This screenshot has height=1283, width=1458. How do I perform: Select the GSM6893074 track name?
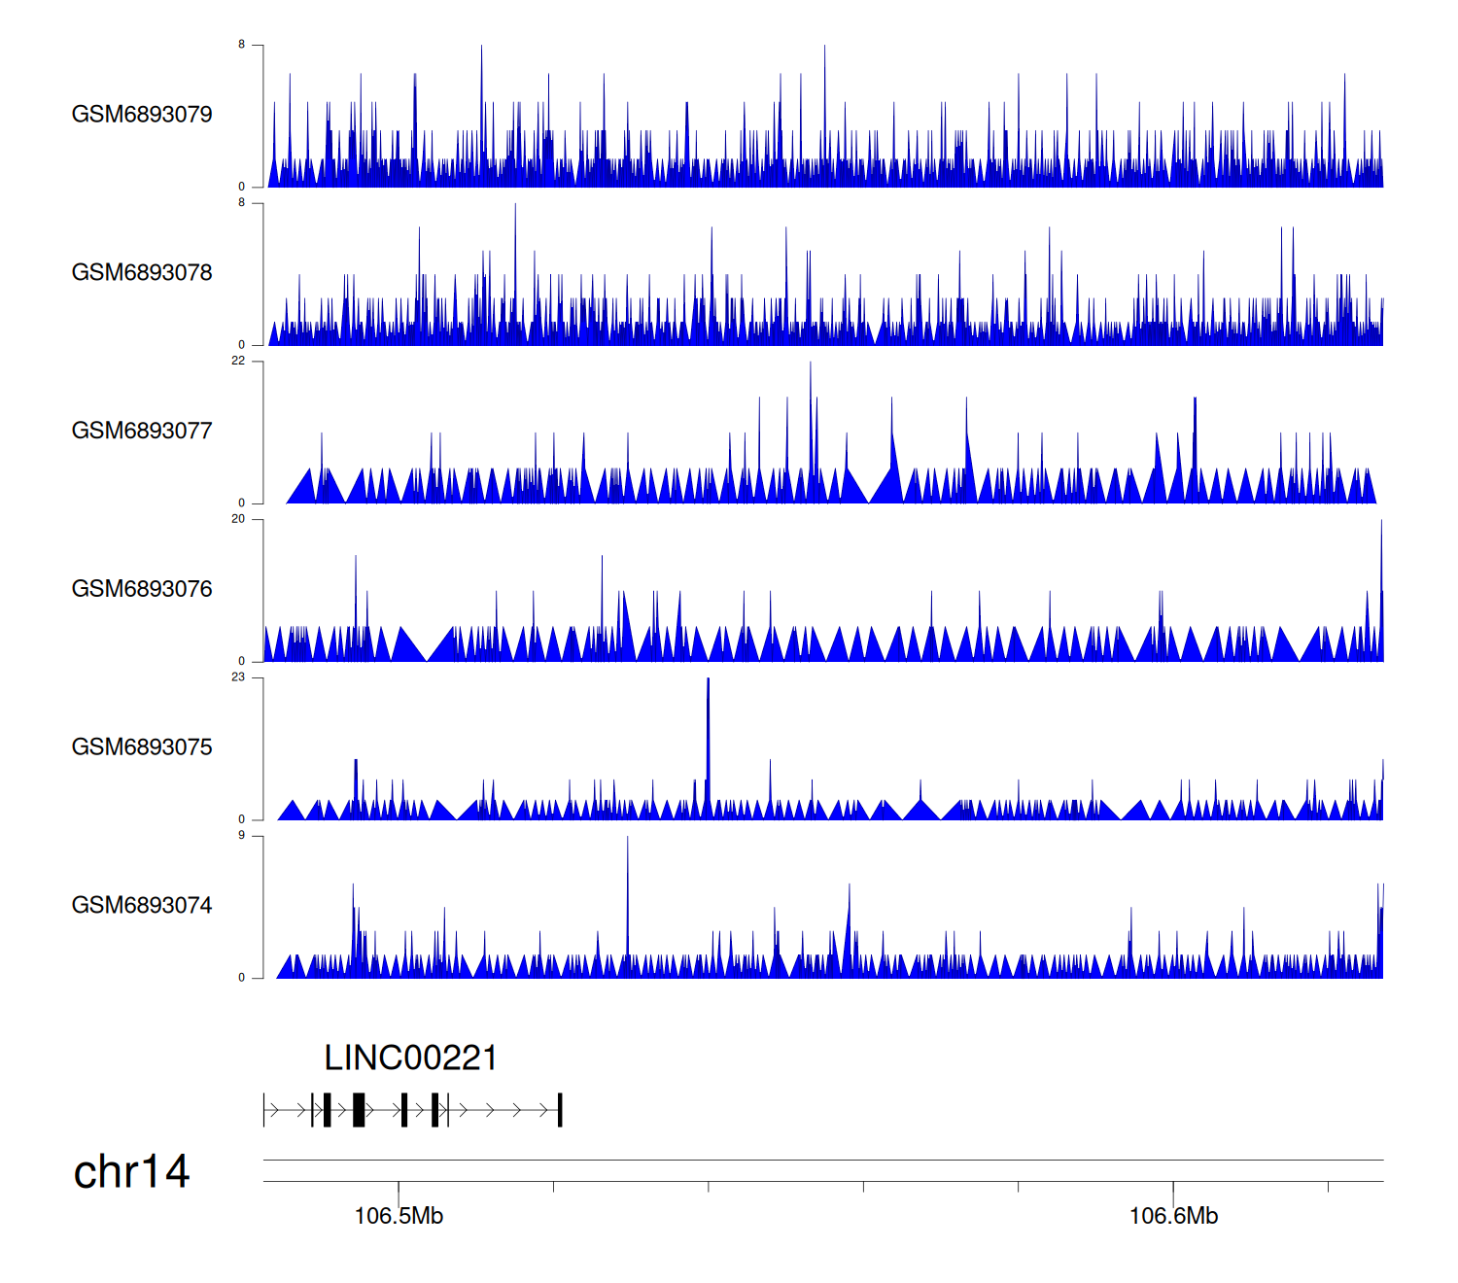(x=142, y=905)
